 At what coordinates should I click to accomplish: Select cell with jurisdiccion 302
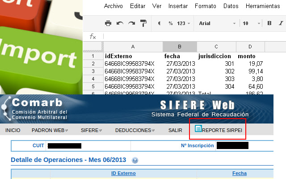[x=216, y=71]
